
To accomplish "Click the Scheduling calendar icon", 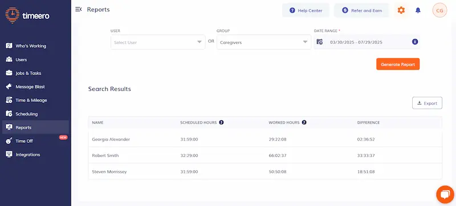I will [9, 114].
